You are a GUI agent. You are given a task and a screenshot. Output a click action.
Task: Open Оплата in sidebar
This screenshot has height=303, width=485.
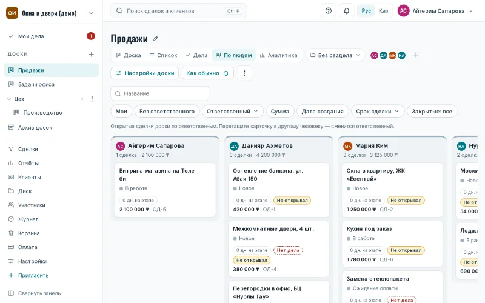pos(51,247)
